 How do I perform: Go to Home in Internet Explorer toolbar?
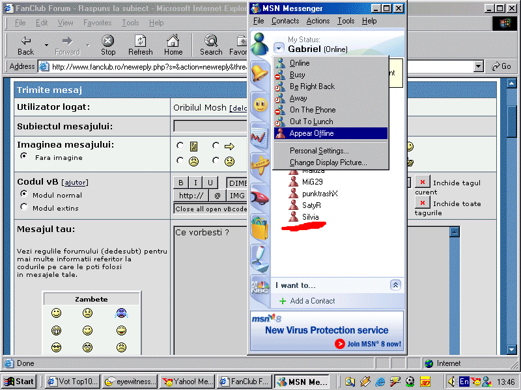pyautogui.click(x=173, y=45)
